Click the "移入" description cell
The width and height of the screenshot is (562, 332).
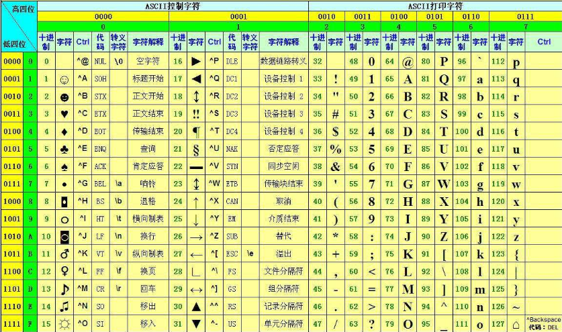pyautogui.click(x=148, y=324)
